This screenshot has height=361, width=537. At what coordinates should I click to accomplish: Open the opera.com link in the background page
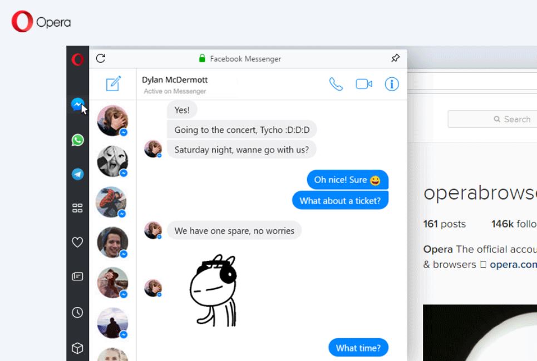coord(513,265)
